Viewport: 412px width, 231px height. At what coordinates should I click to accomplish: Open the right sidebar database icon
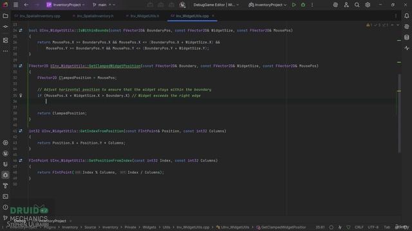pos(406,37)
